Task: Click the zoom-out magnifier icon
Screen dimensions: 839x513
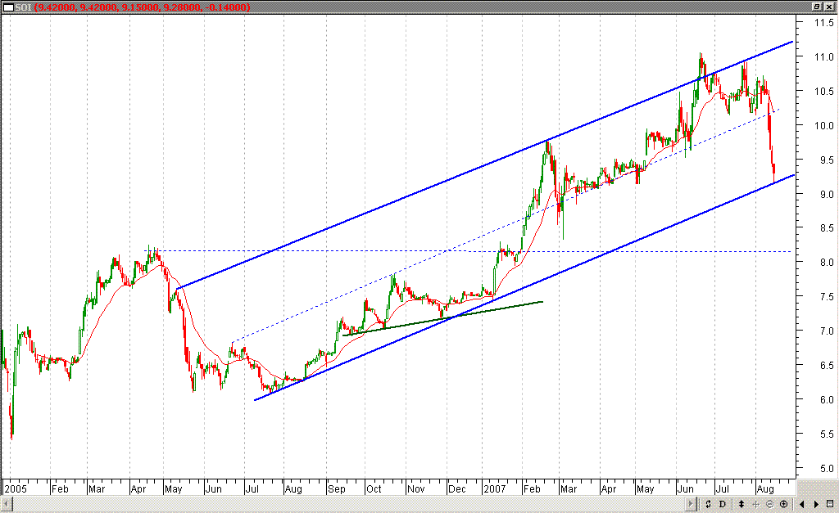Action: click(x=770, y=504)
